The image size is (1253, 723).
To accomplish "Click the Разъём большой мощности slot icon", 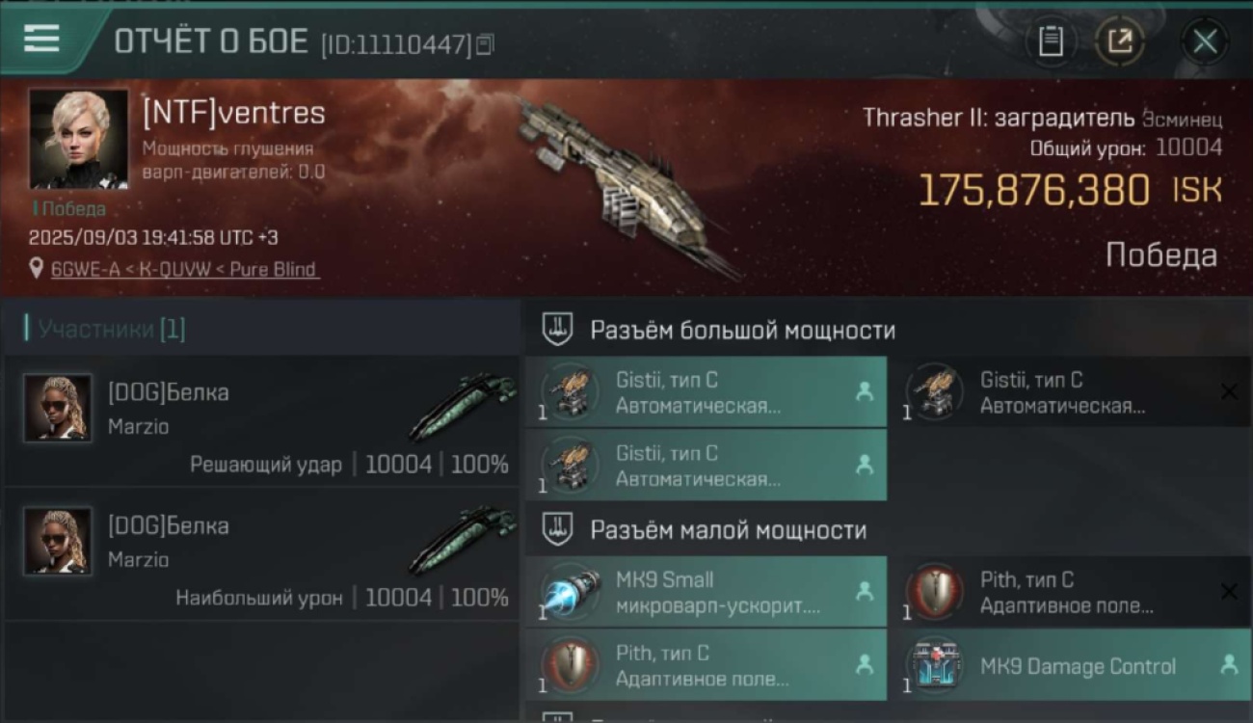I will [557, 330].
